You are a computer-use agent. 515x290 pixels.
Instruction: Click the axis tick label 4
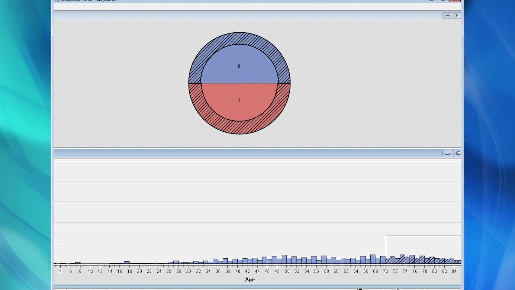61,271
